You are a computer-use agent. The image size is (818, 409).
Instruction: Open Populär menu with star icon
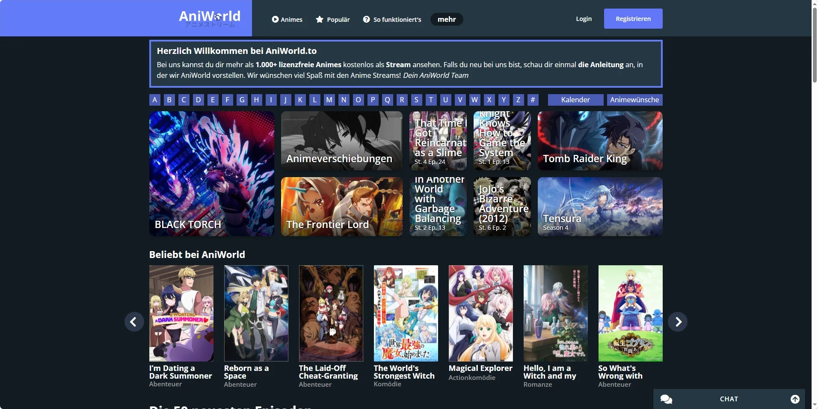coord(332,19)
